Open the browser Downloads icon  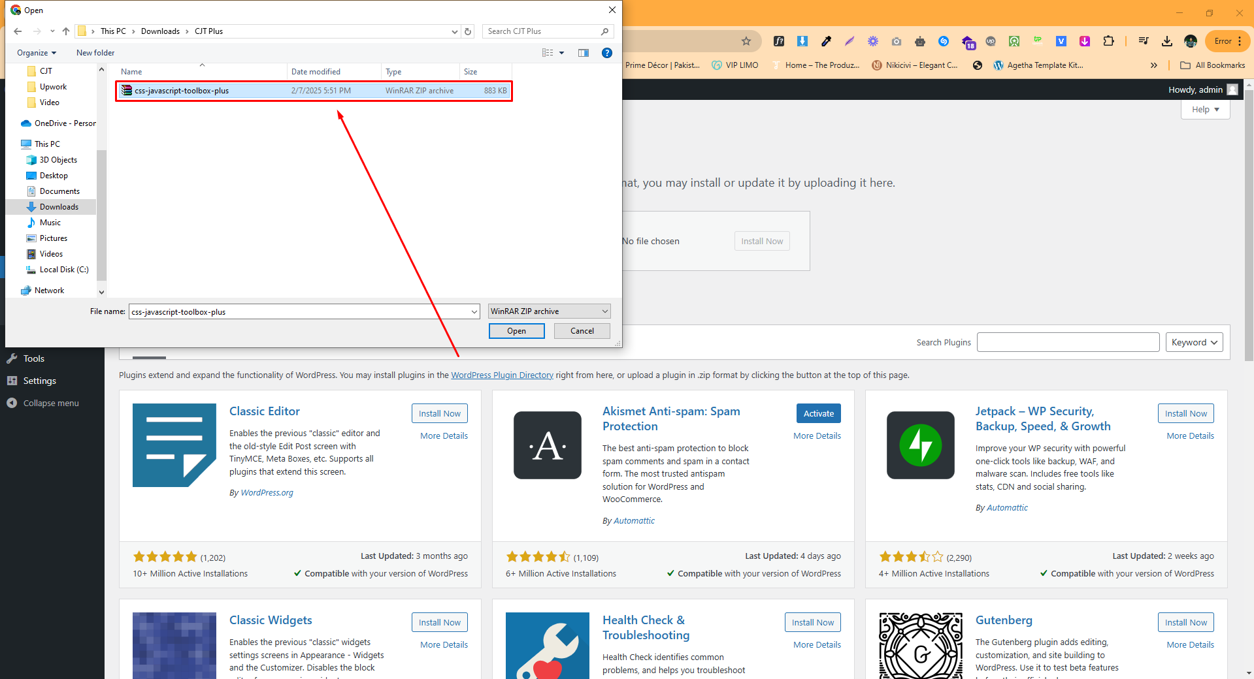[x=1167, y=41]
